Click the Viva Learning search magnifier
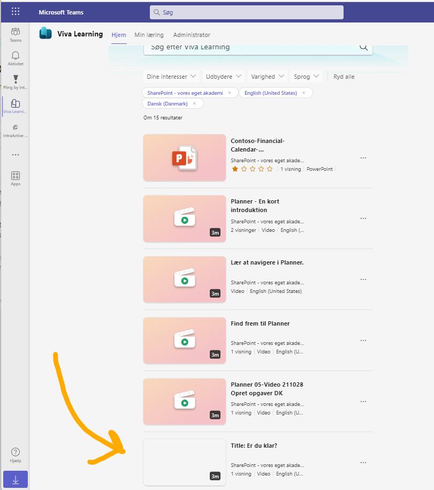This screenshot has height=490, width=434. [363, 47]
